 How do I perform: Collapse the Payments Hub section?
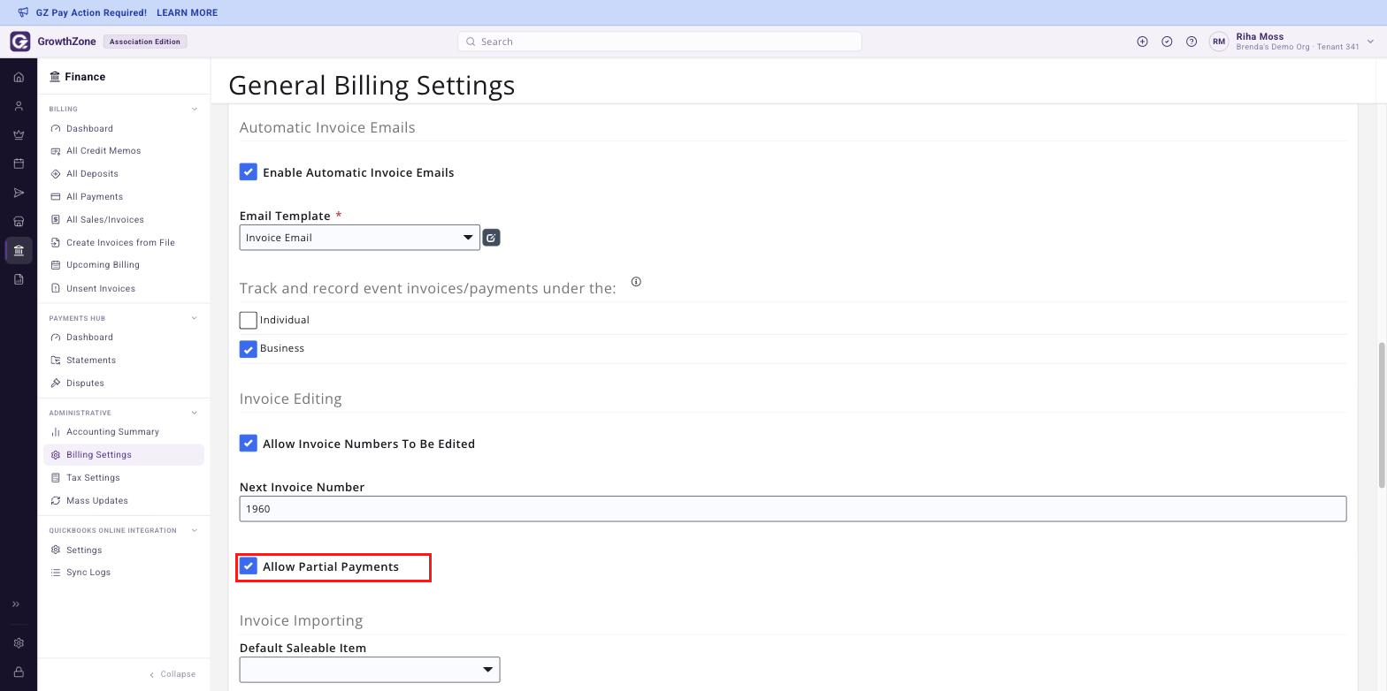click(x=195, y=318)
